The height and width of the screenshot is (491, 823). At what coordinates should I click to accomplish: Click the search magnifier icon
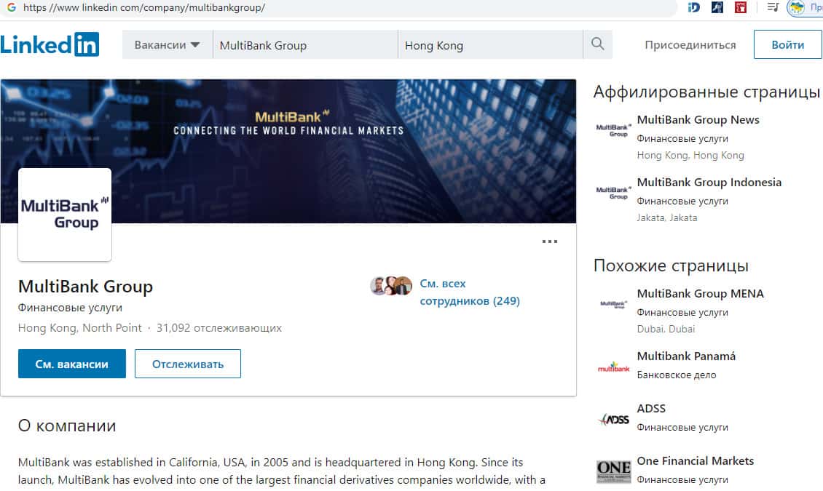(598, 44)
